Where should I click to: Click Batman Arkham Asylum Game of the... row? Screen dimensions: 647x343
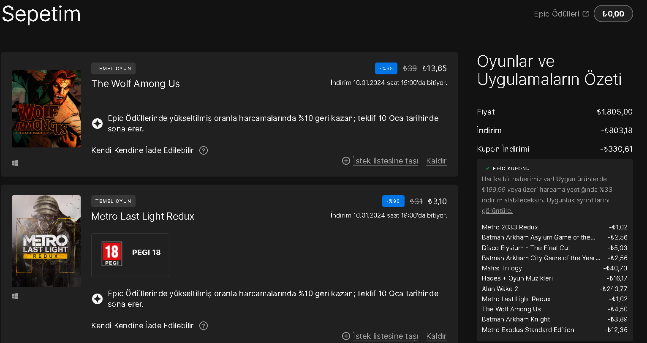(555, 237)
